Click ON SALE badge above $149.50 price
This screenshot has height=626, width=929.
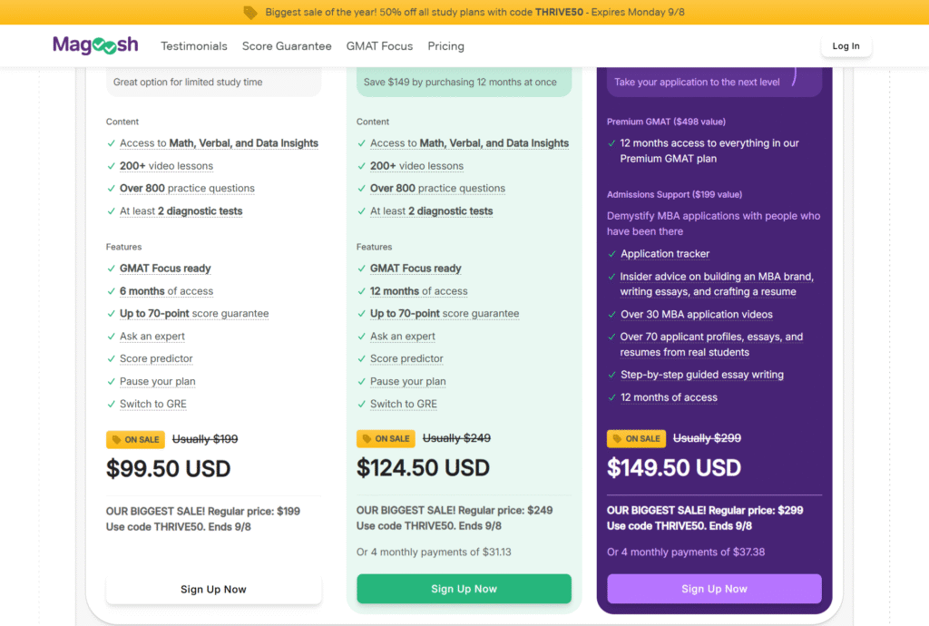click(x=636, y=438)
